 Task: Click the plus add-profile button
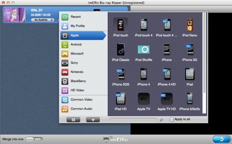(x=93, y=120)
